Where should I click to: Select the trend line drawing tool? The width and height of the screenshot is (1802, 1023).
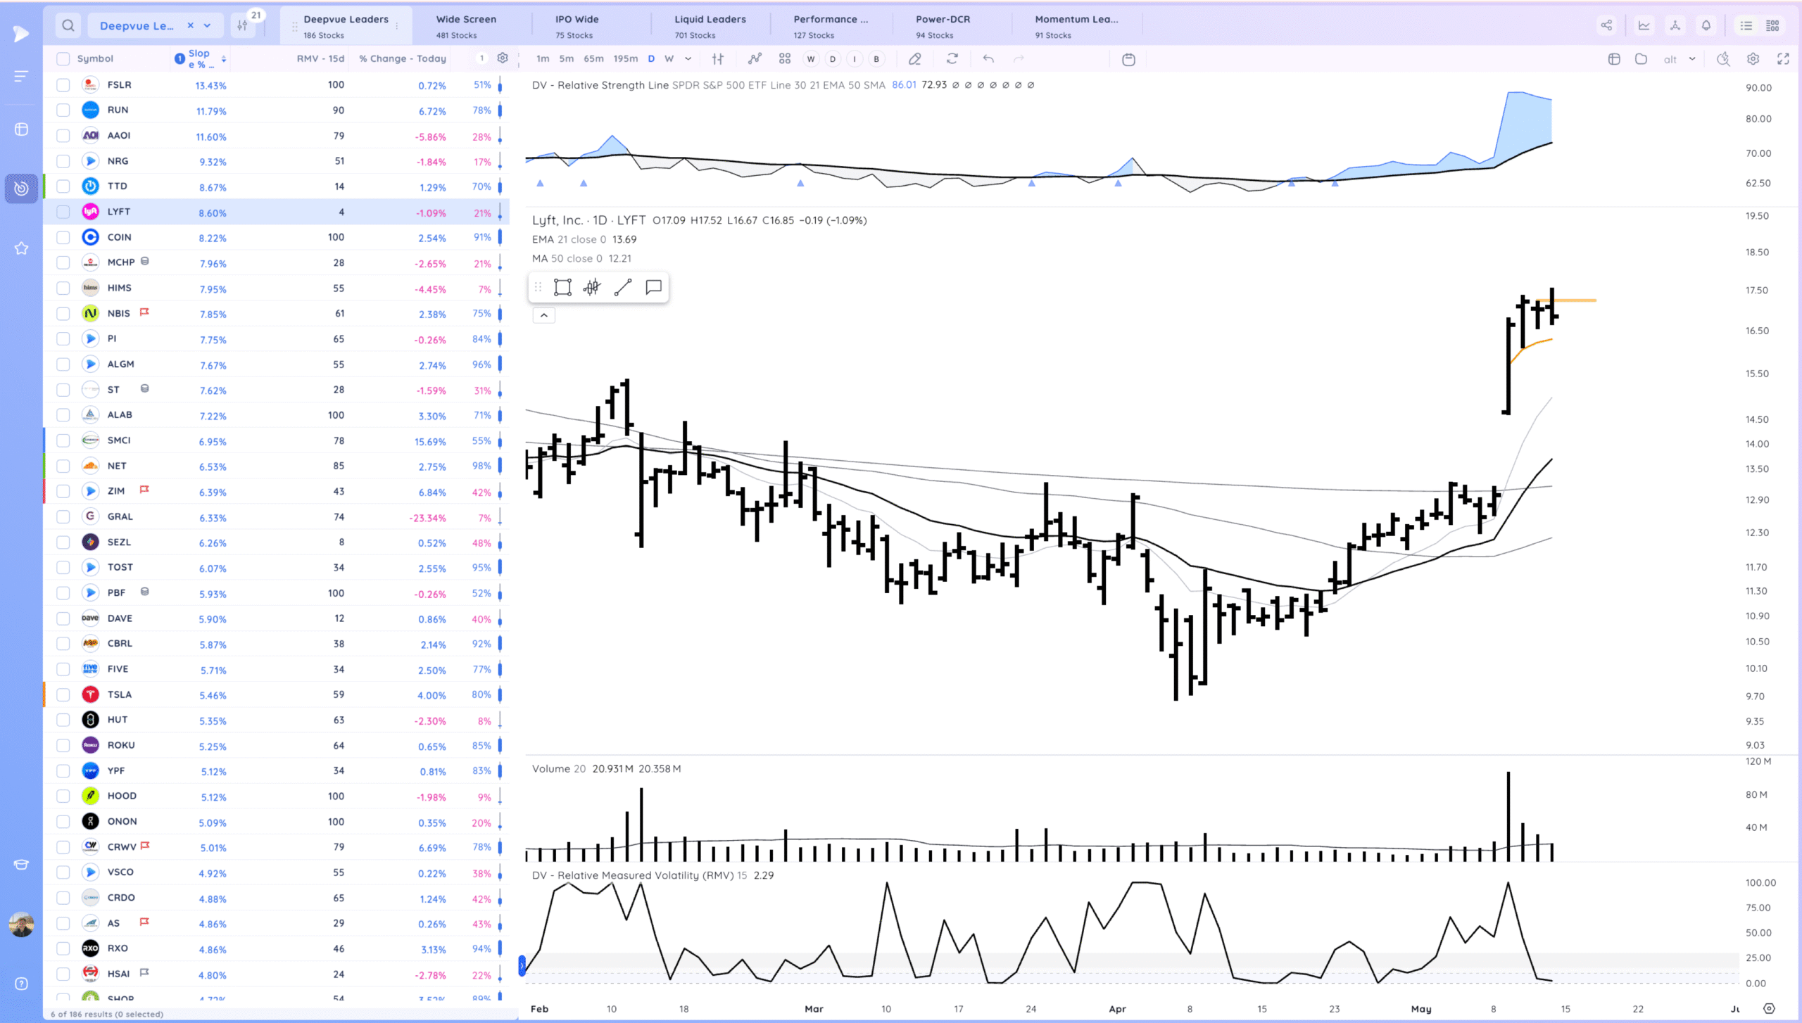(x=623, y=287)
